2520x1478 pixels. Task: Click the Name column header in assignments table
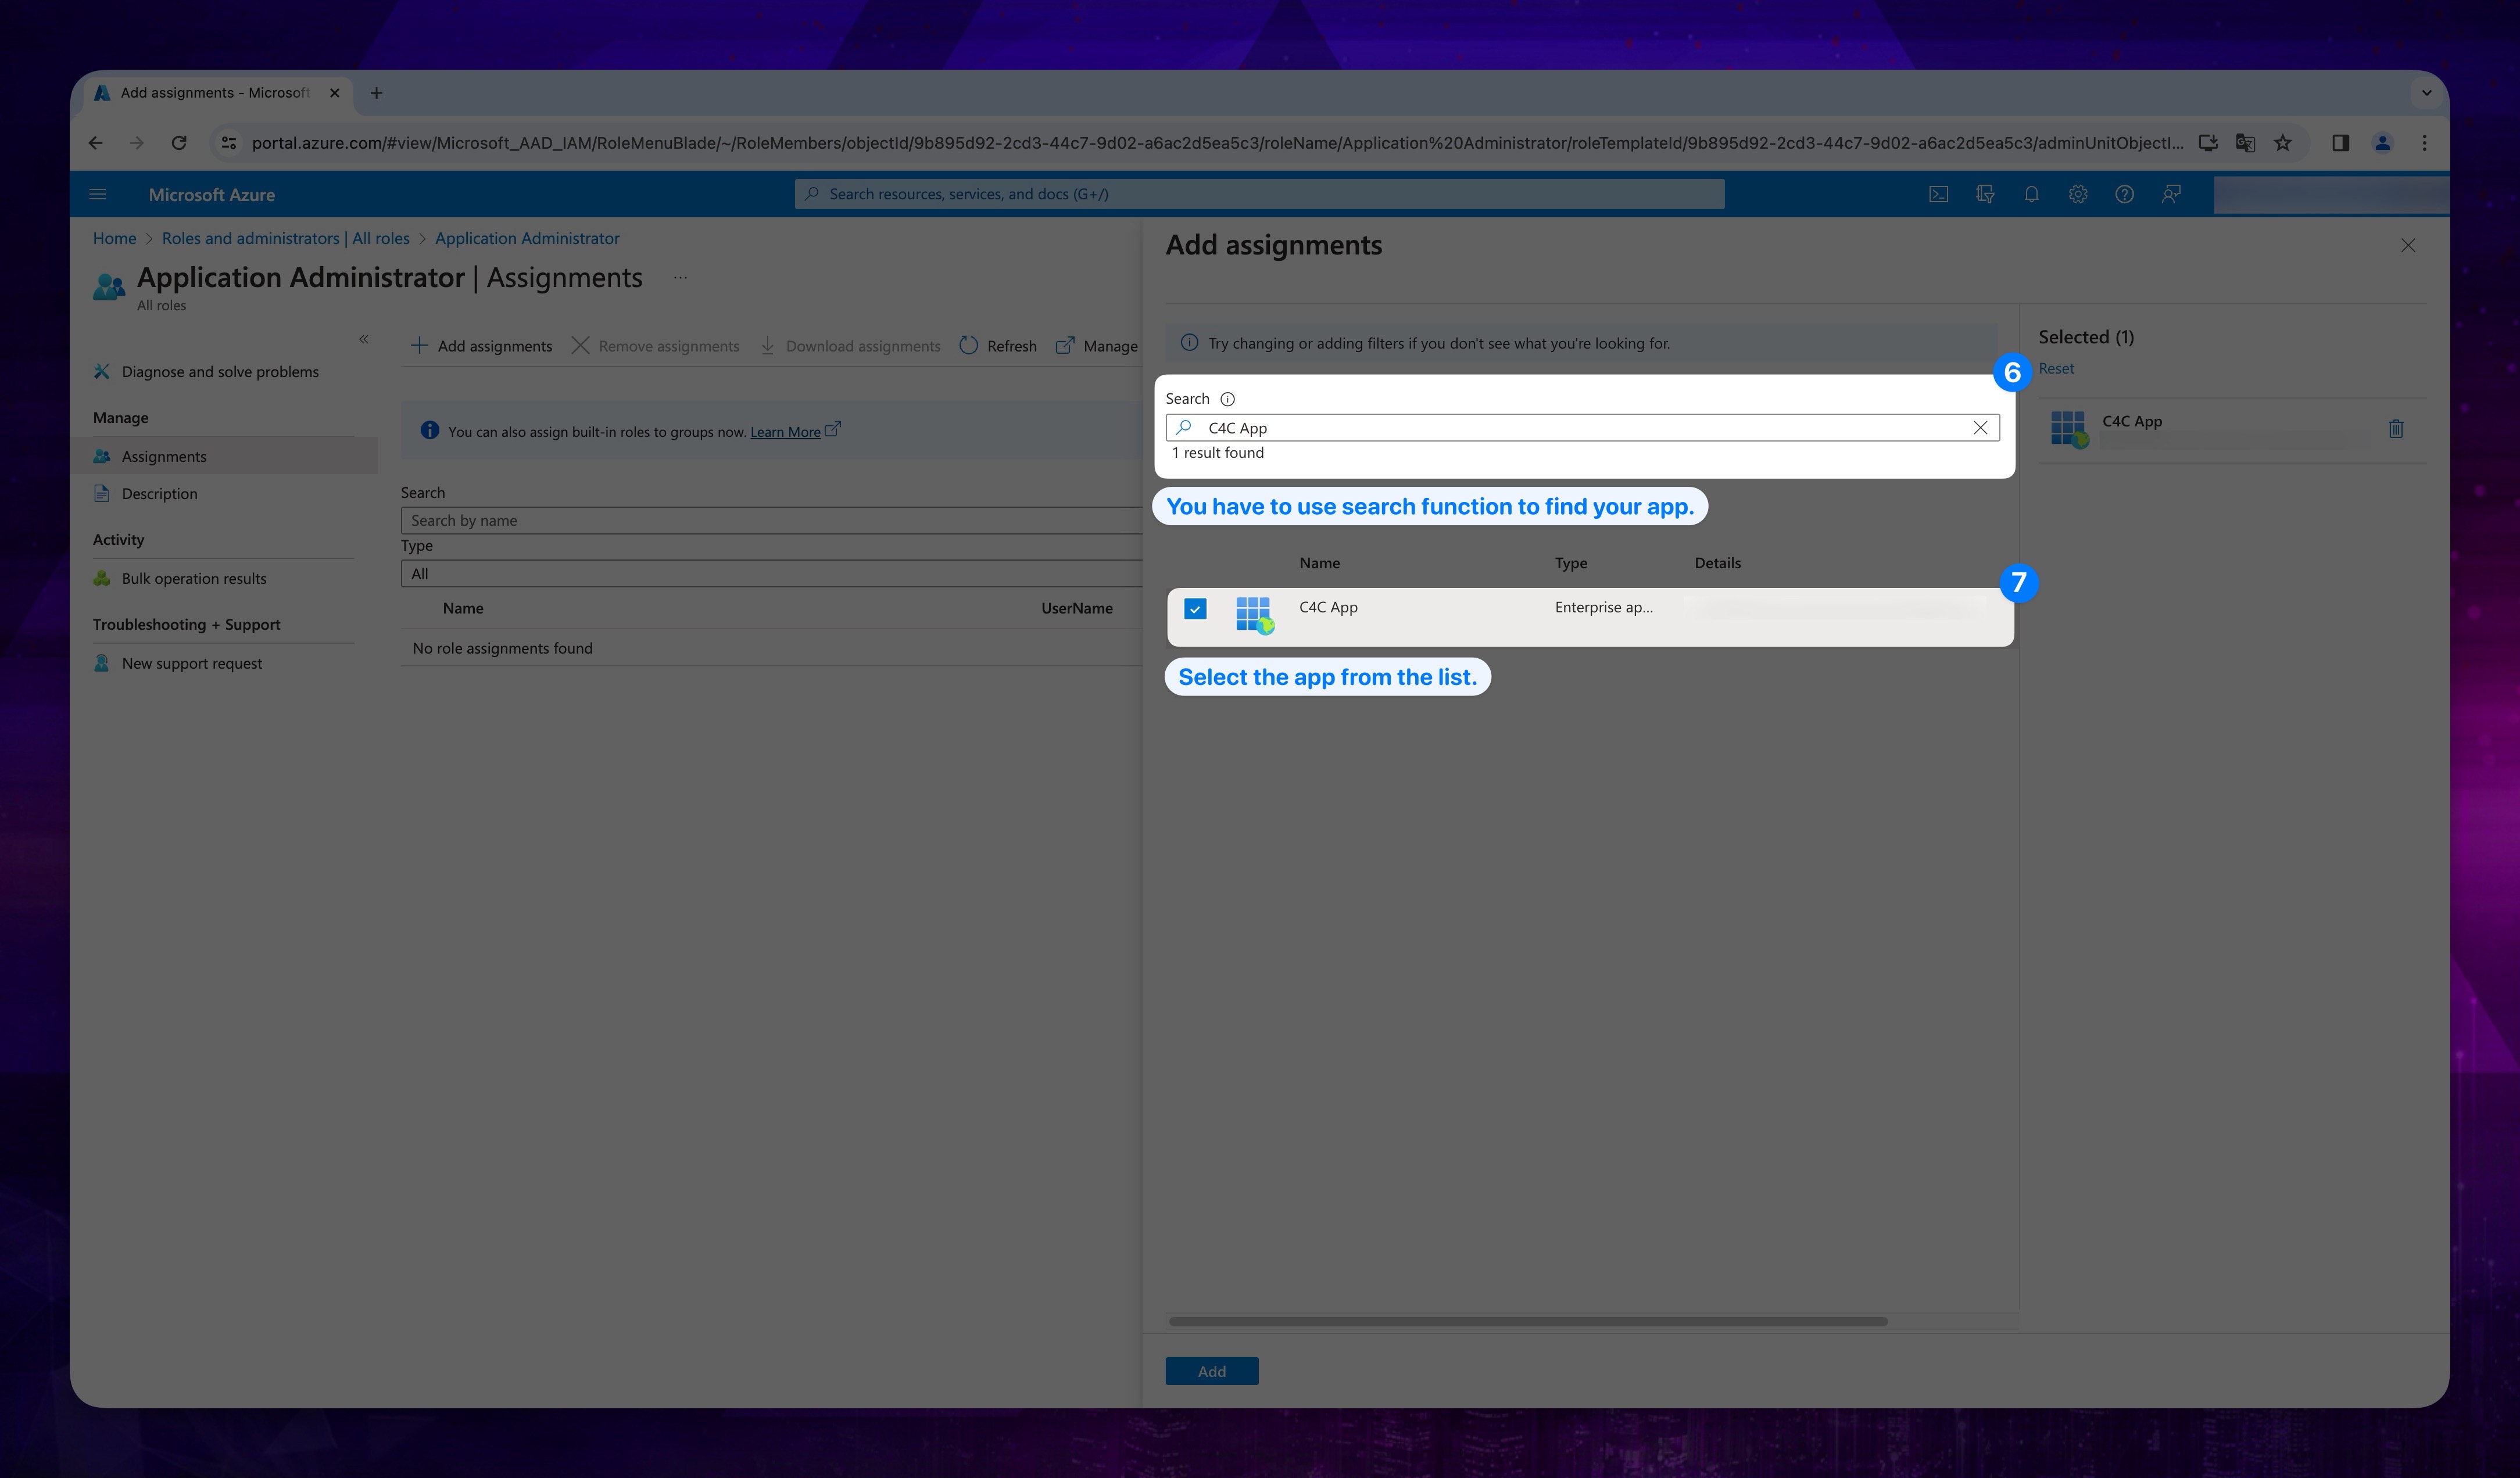click(x=463, y=609)
